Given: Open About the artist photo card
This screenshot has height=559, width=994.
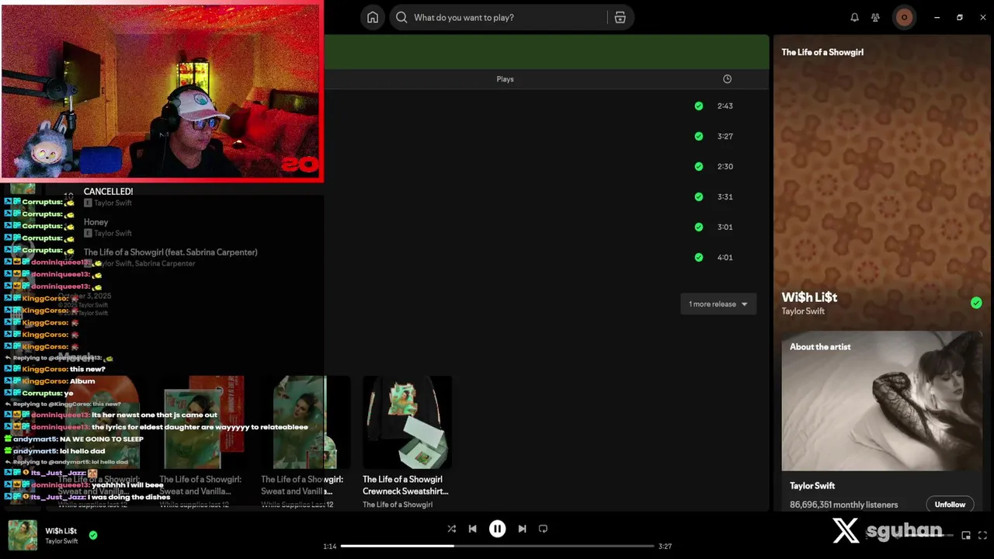Looking at the screenshot, I should [881, 401].
